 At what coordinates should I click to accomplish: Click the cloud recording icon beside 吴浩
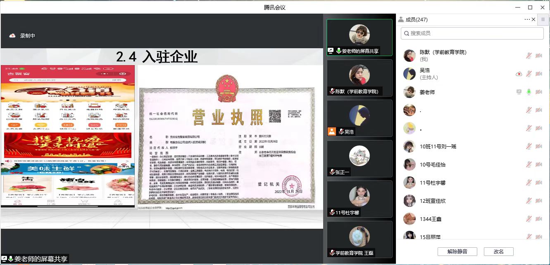(x=519, y=74)
